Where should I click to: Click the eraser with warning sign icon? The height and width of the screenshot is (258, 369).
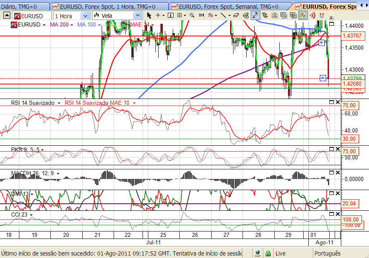[x=246, y=16]
